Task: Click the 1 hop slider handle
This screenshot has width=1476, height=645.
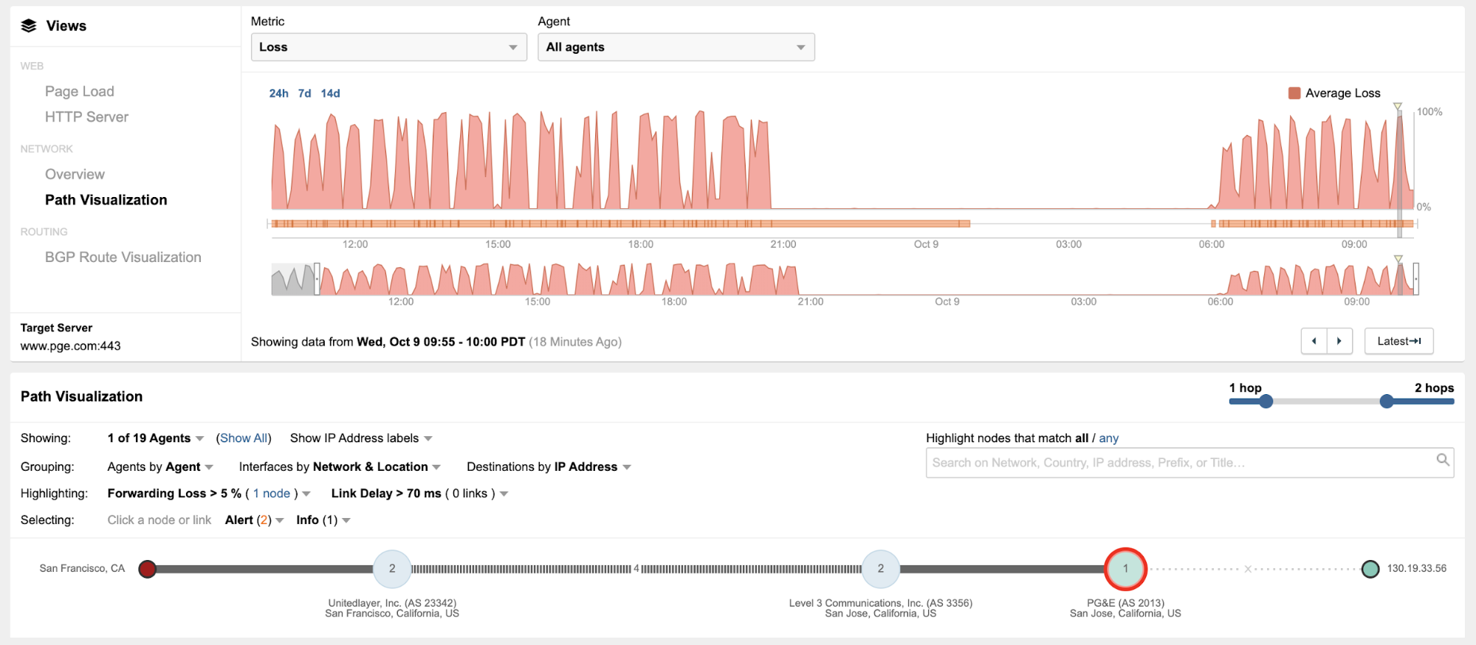Action: [x=1266, y=401]
